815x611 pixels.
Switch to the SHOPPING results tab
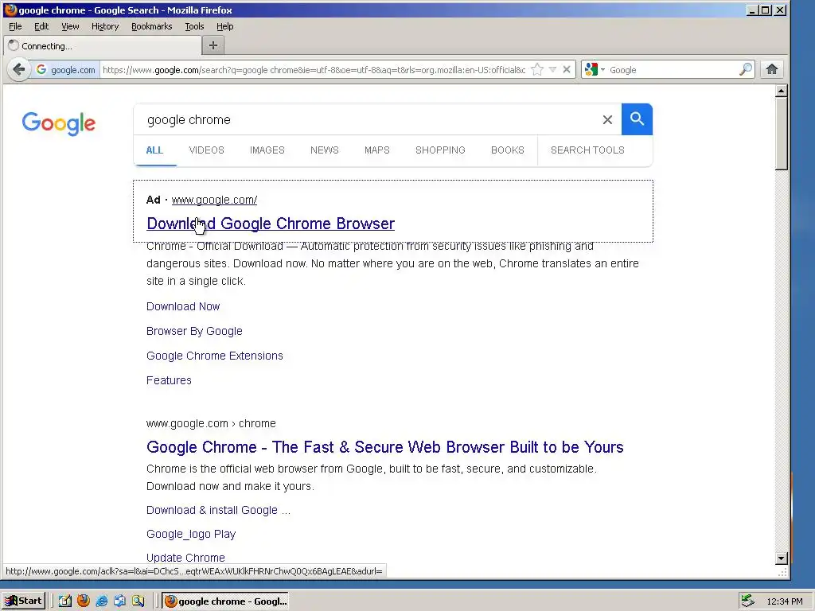coord(440,150)
